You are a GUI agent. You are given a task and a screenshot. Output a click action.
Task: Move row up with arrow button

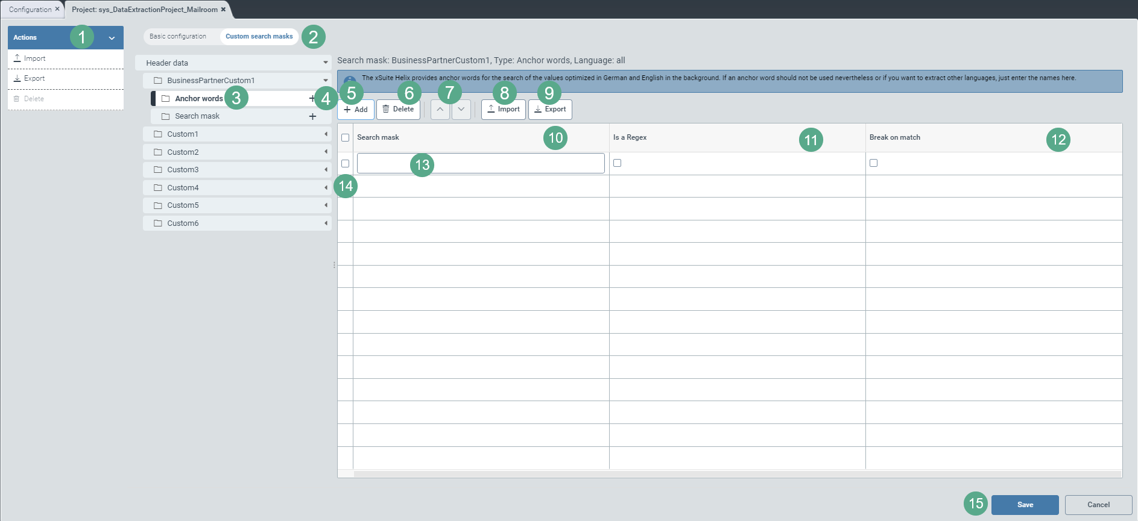point(440,110)
